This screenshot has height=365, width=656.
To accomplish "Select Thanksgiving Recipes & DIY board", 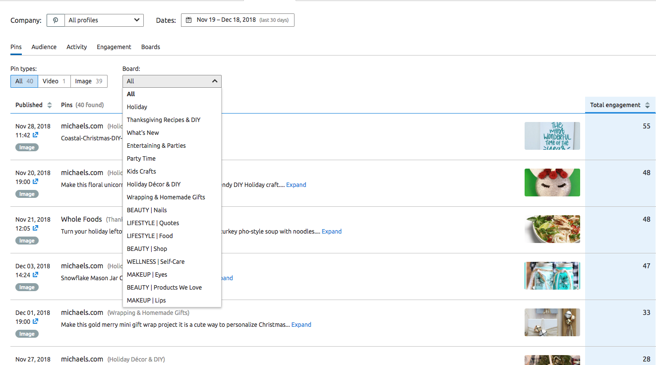I will [172, 120].
